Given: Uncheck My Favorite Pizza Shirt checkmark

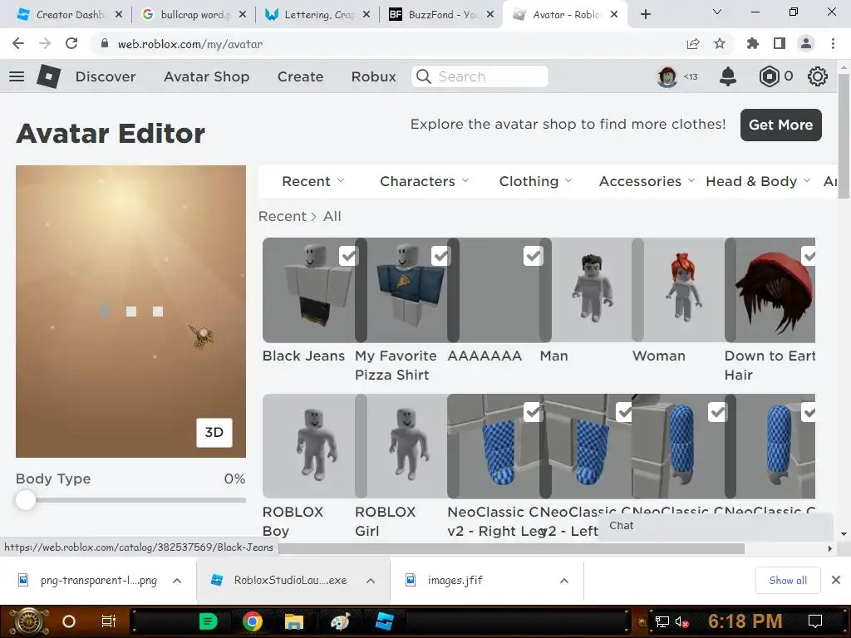Looking at the screenshot, I should coord(440,256).
